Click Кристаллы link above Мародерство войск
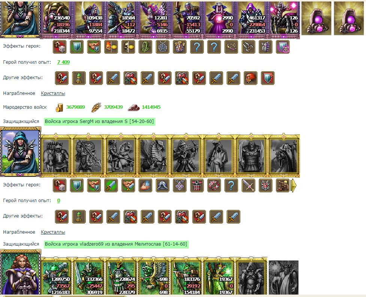Viewport: 366px width, 297px height. (x=53, y=93)
